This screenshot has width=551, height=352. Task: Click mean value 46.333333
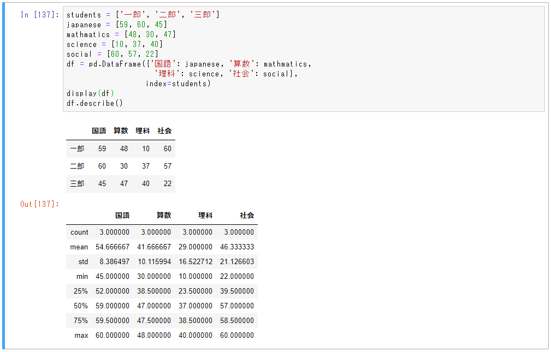coord(237,247)
